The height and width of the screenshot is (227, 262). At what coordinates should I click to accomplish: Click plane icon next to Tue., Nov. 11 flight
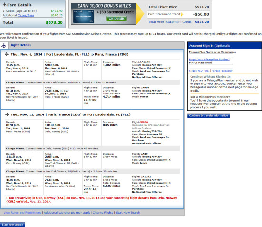tap(7, 114)
